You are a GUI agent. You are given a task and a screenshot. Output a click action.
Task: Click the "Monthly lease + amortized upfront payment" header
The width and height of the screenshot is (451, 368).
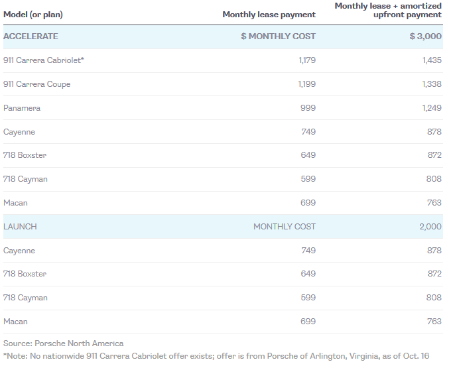click(387, 10)
